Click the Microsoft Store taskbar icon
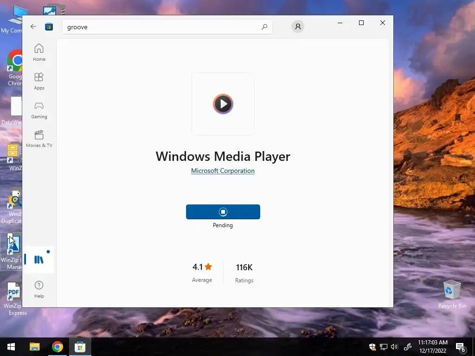 80,347
